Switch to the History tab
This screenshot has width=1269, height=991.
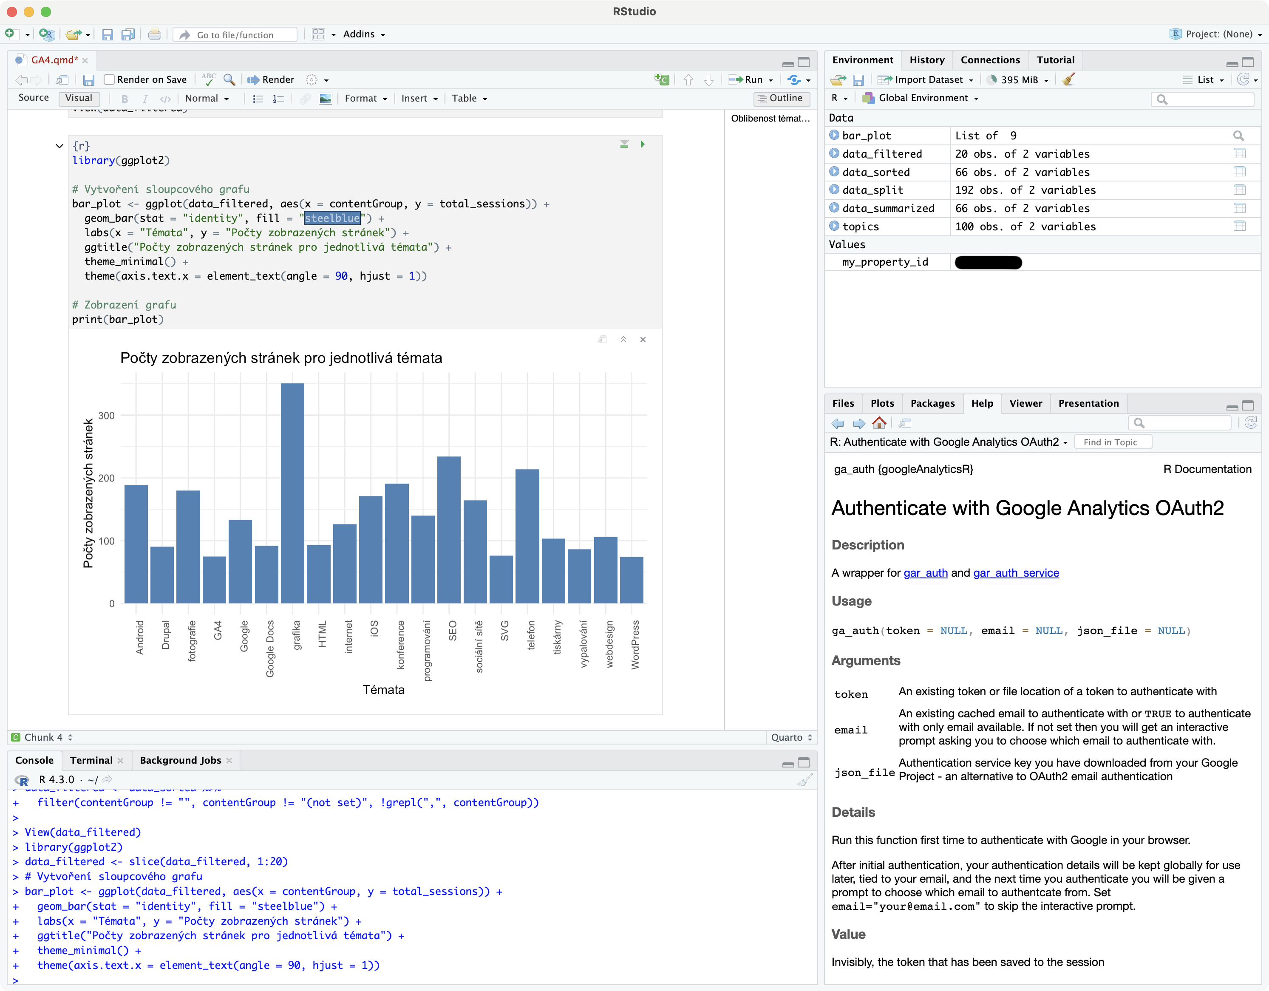(927, 60)
